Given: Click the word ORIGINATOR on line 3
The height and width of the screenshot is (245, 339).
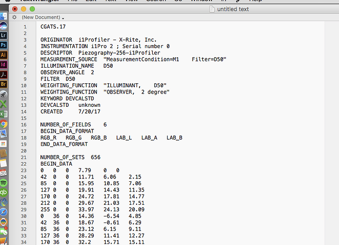Looking at the screenshot, I should pos(56,40).
